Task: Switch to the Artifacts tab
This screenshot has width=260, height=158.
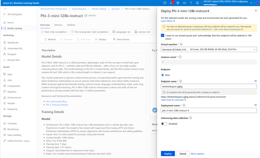Action: pos(71,25)
